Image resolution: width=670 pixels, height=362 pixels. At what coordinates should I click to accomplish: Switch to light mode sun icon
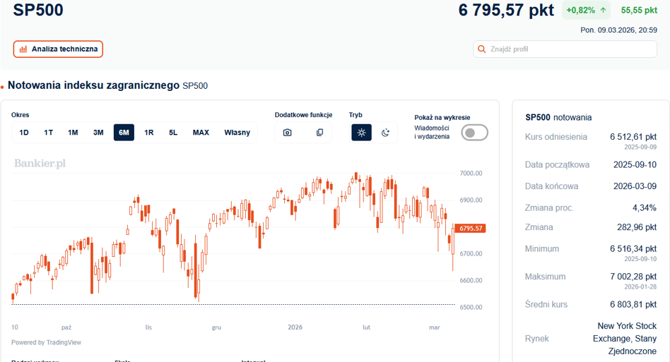[x=361, y=133]
